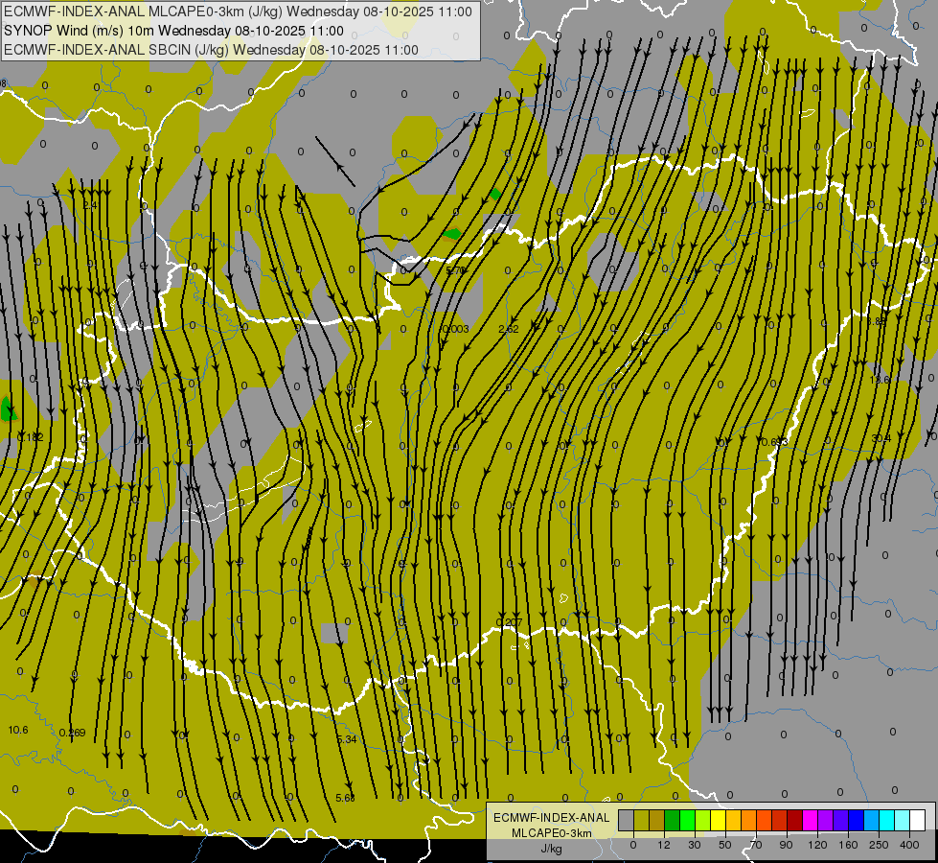Click the 'SBCIN (J/kg)' header line
This screenshot has height=863, width=938.
click(211, 50)
